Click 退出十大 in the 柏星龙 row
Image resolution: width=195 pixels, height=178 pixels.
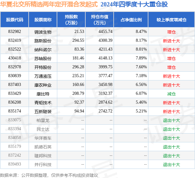[172, 120]
